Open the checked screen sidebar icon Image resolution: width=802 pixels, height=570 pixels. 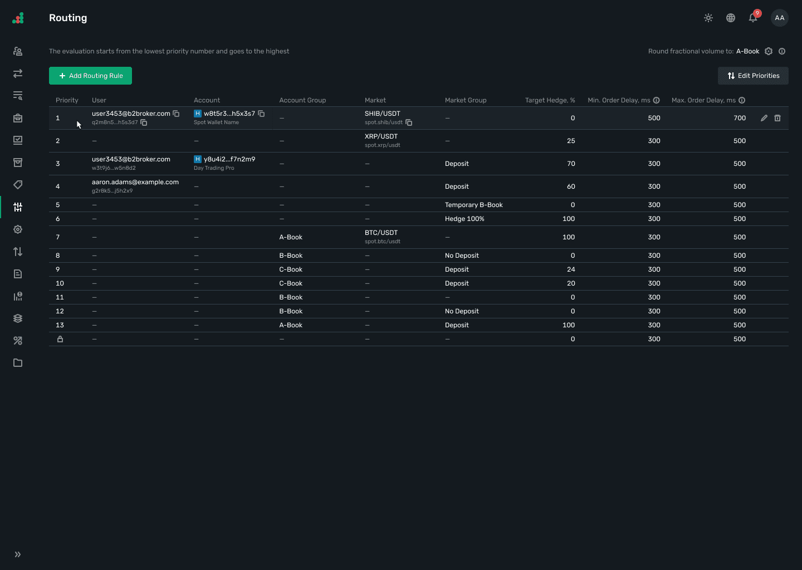tap(18, 140)
